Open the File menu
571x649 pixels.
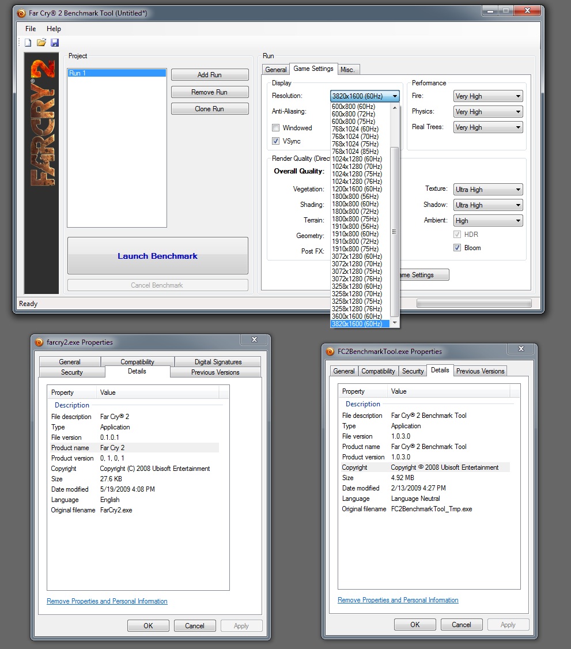(x=31, y=29)
